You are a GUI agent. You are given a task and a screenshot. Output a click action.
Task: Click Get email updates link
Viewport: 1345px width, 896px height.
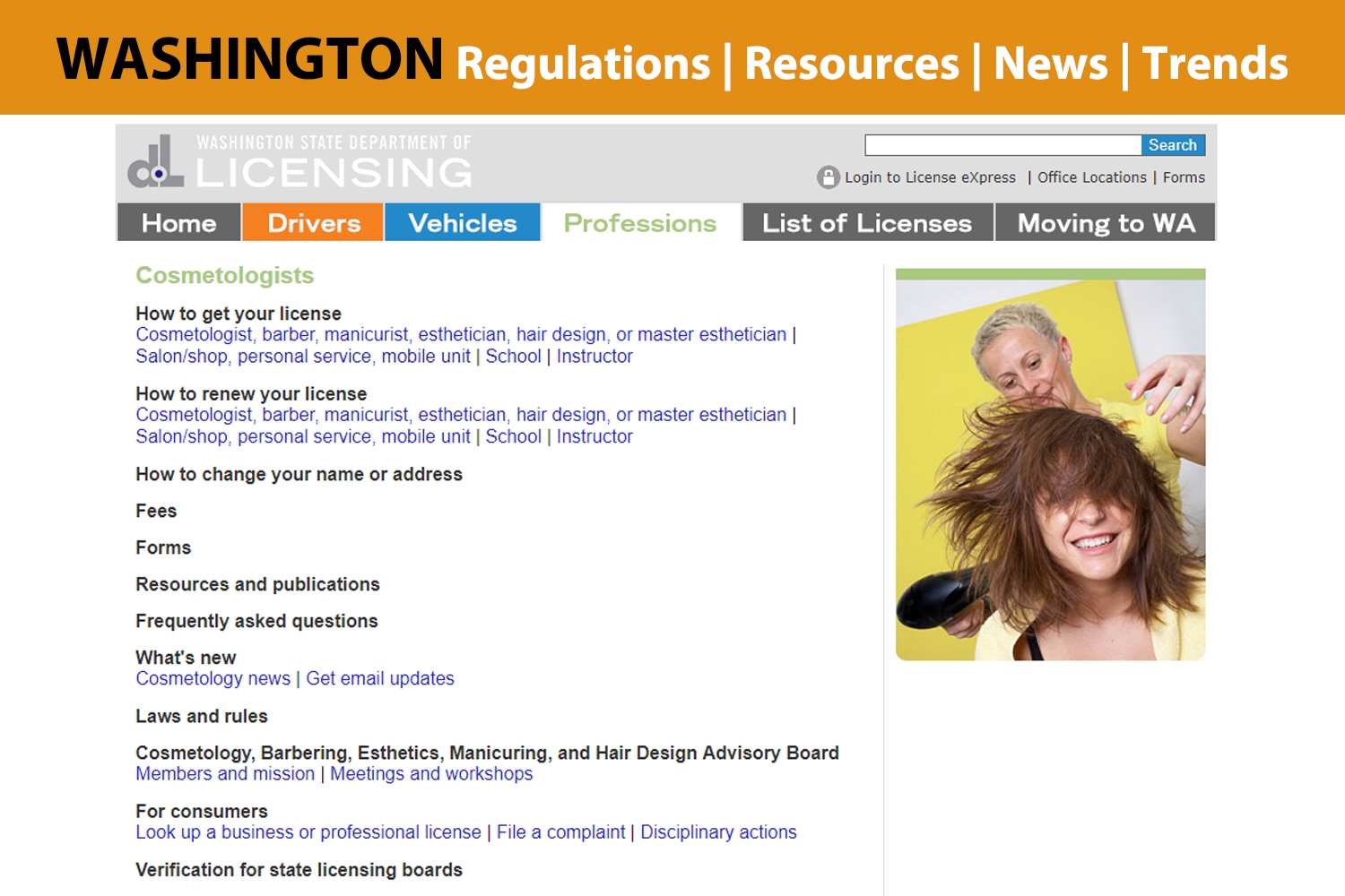pos(380,678)
